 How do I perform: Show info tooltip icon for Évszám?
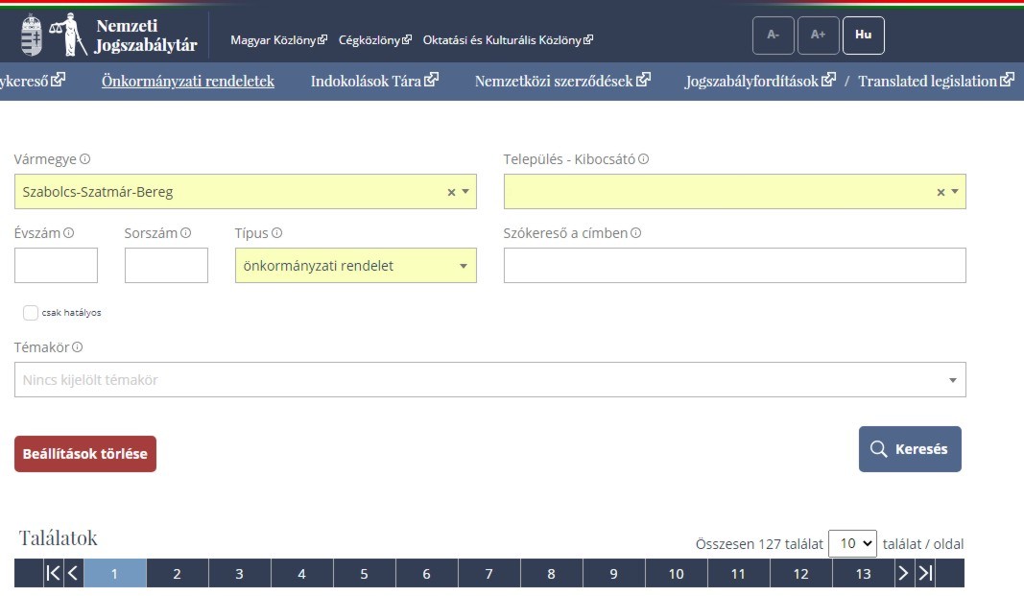coord(68,232)
